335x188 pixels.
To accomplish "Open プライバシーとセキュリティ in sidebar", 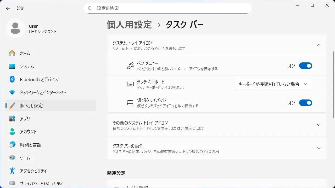I will click(41, 184).
